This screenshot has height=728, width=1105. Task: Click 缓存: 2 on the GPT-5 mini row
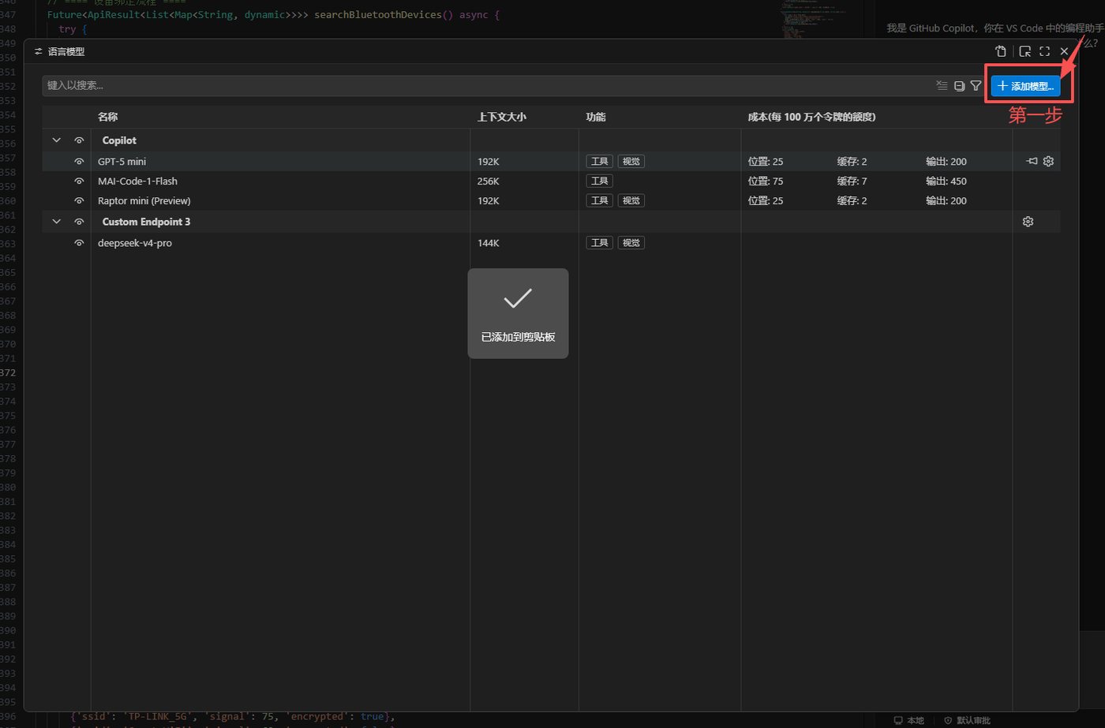tap(852, 161)
